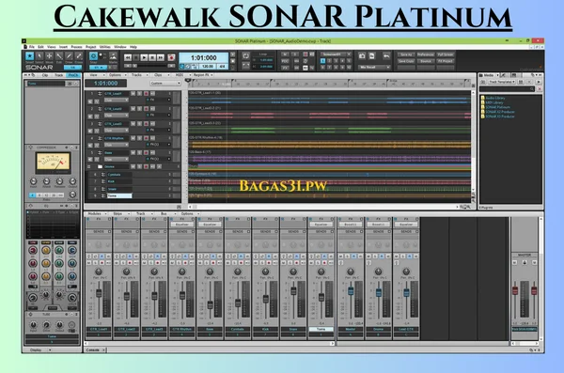The height and width of the screenshot is (373, 564).
Task: Open the Insert menu
Action: tap(63, 47)
